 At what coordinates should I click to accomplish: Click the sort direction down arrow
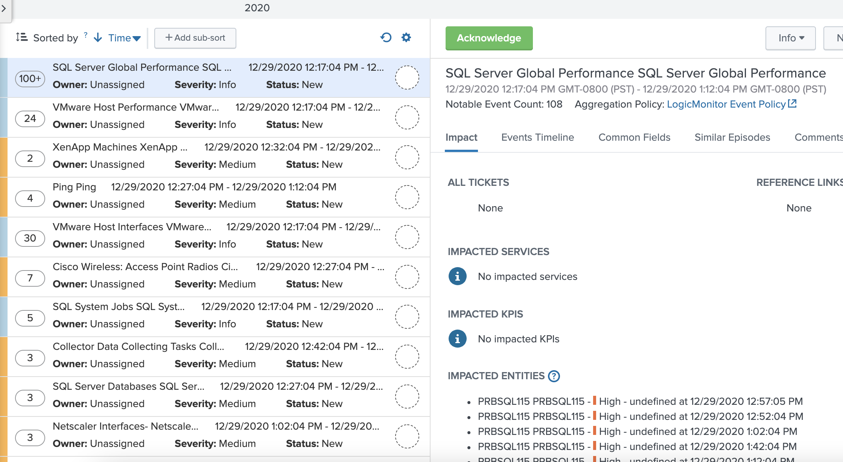coord(98,38)
